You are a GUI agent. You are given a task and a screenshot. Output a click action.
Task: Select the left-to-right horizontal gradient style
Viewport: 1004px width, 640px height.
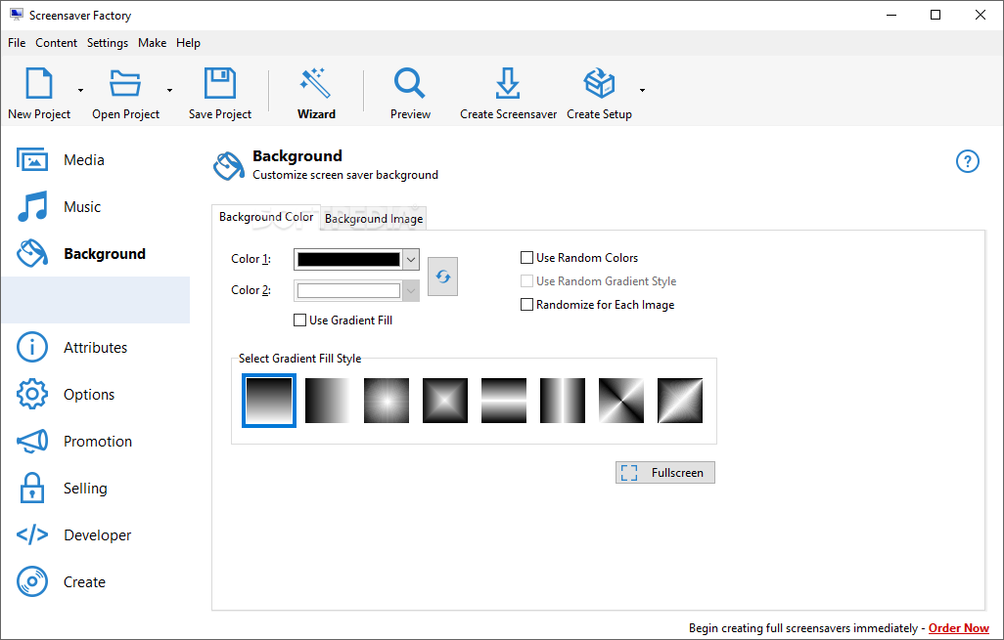tap(328, 401)
